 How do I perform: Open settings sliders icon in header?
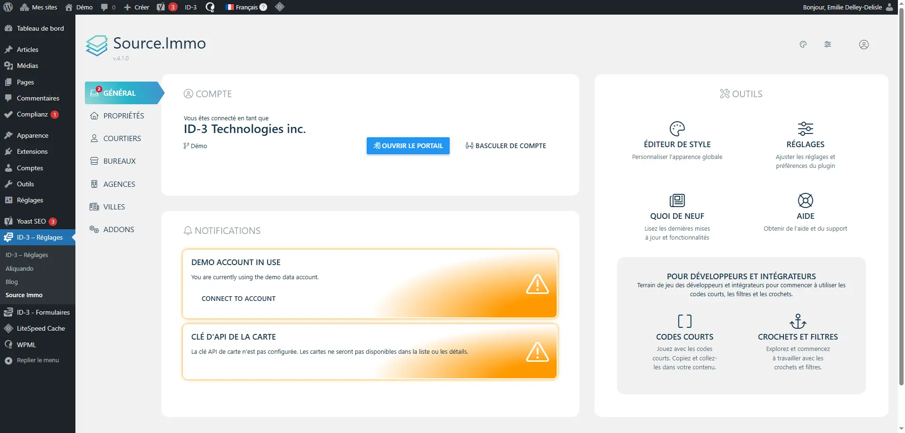pos(828,44)
